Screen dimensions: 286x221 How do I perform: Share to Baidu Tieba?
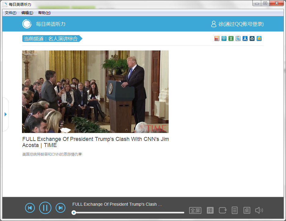(x=238, y=39)
